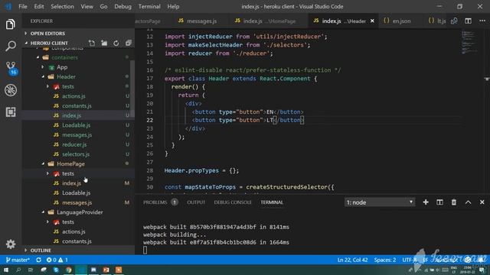Change indentation via Spaces: 2
The width and height of the screenshot is (490, 275).
coord(384,260)
